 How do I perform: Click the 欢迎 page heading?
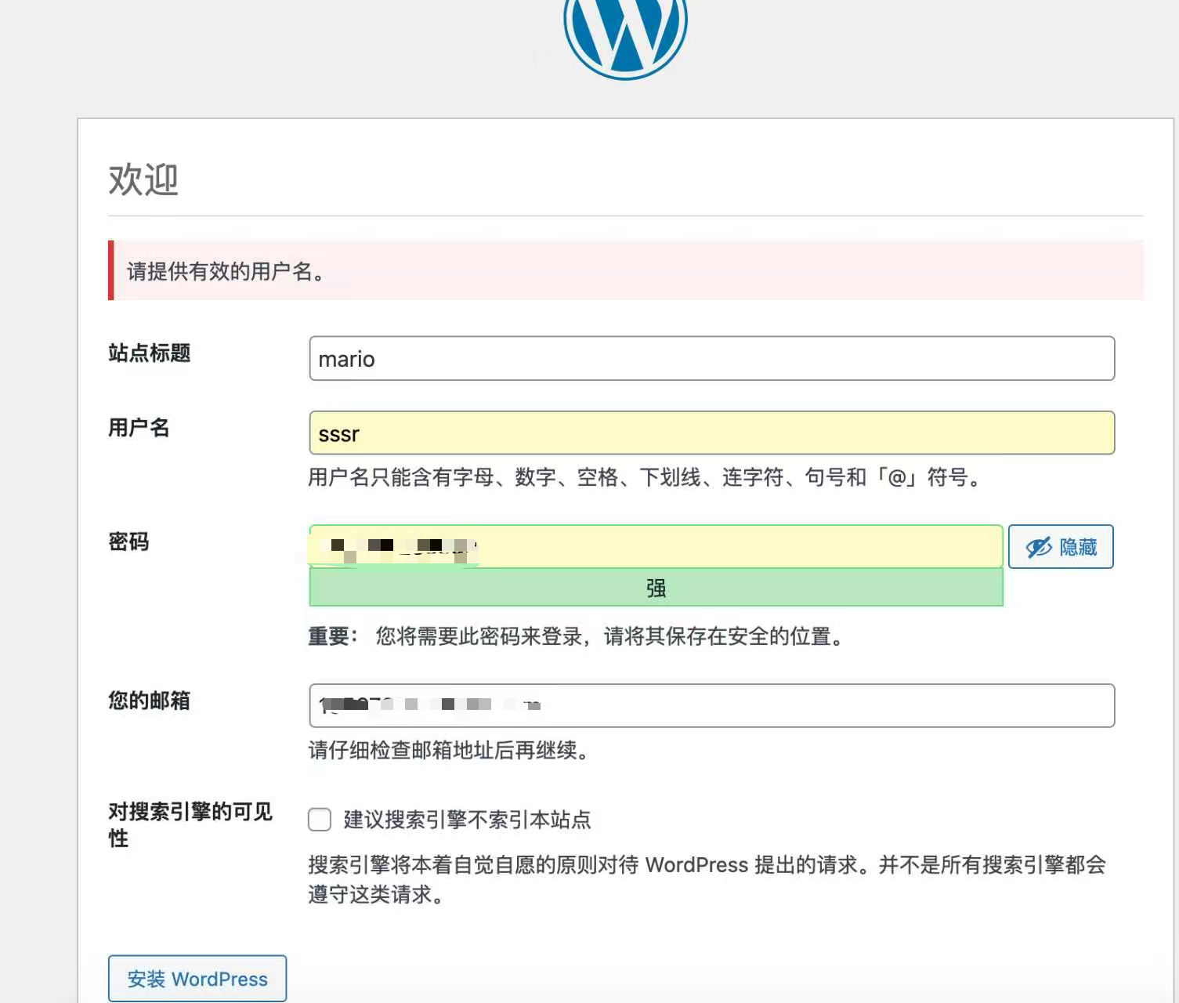click(x=143, y=179)
